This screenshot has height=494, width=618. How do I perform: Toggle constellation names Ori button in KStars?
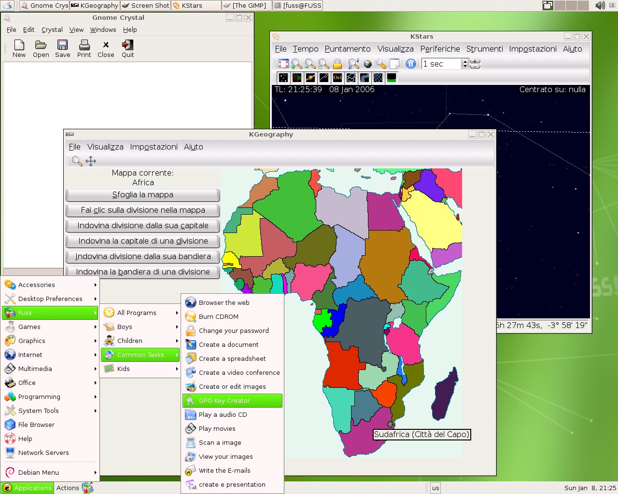tap(337, 78)
